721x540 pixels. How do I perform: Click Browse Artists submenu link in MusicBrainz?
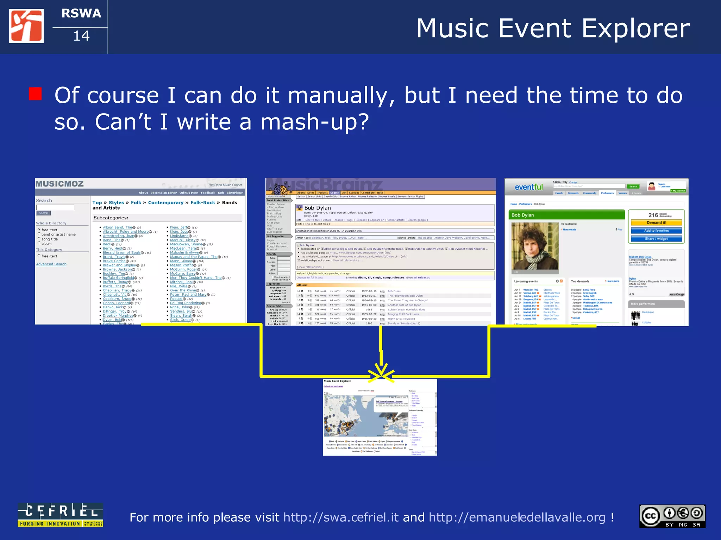(348, 197)
